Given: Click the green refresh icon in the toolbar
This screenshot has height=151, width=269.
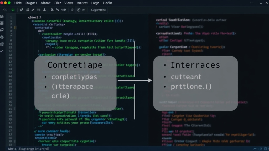Looking at the screenshot, I should (x=13, y=10).
